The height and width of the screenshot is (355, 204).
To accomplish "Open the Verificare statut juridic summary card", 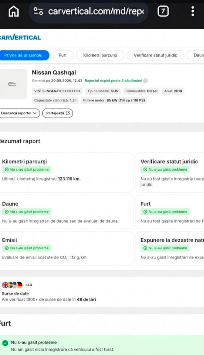I will pyautogui.click(x=170, y=172).
